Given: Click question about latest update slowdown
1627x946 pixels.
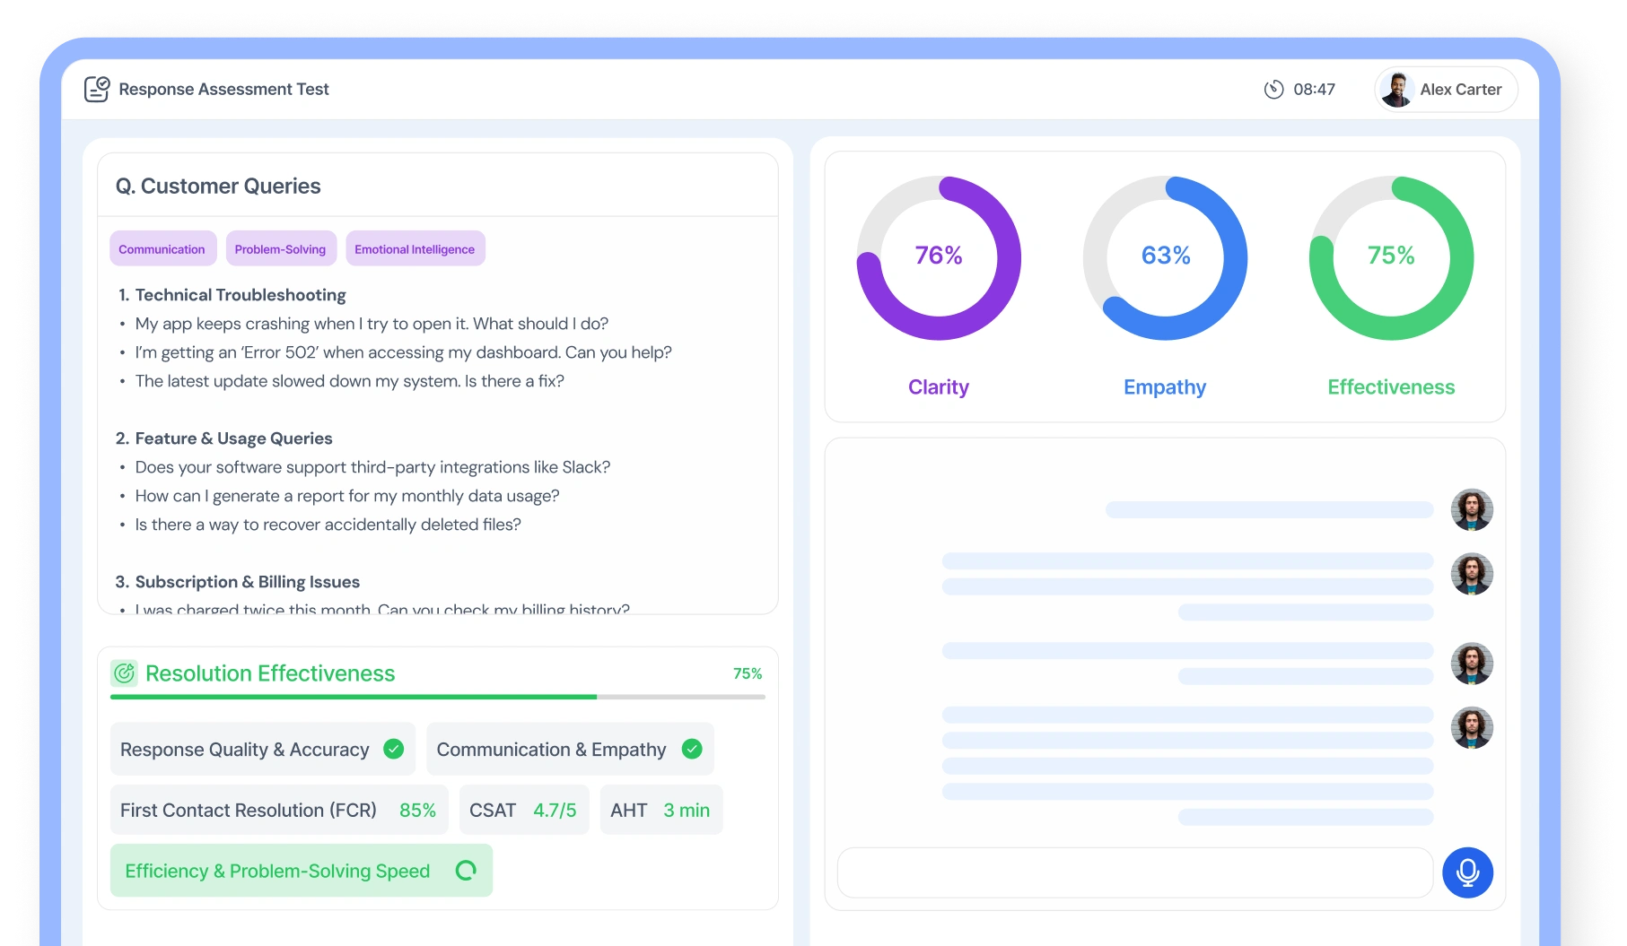Looking at the screenshot, I should pyautogui.click(x=349, y=381).
